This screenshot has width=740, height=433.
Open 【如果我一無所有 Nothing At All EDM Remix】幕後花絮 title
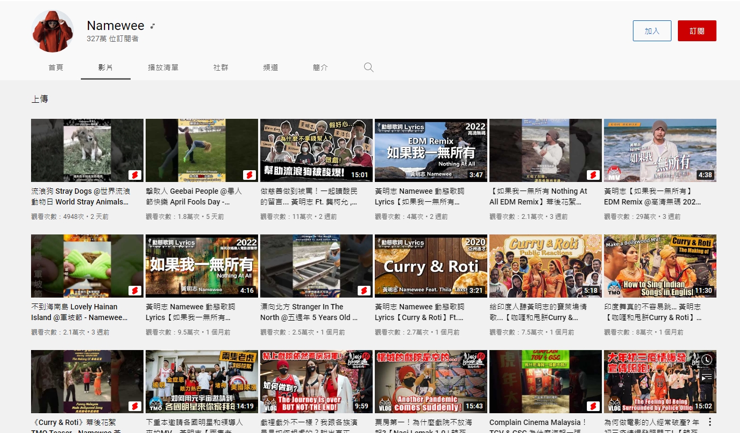coord(538,196)
